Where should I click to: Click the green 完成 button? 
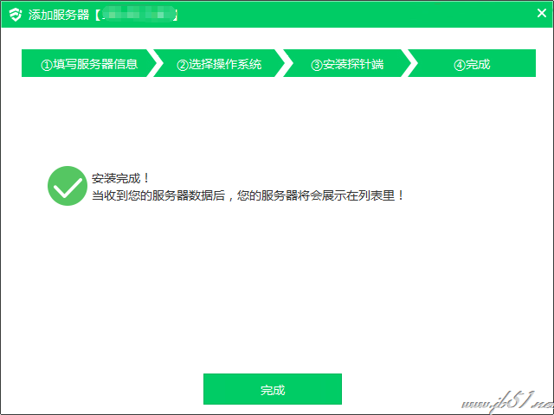point(273,389)
